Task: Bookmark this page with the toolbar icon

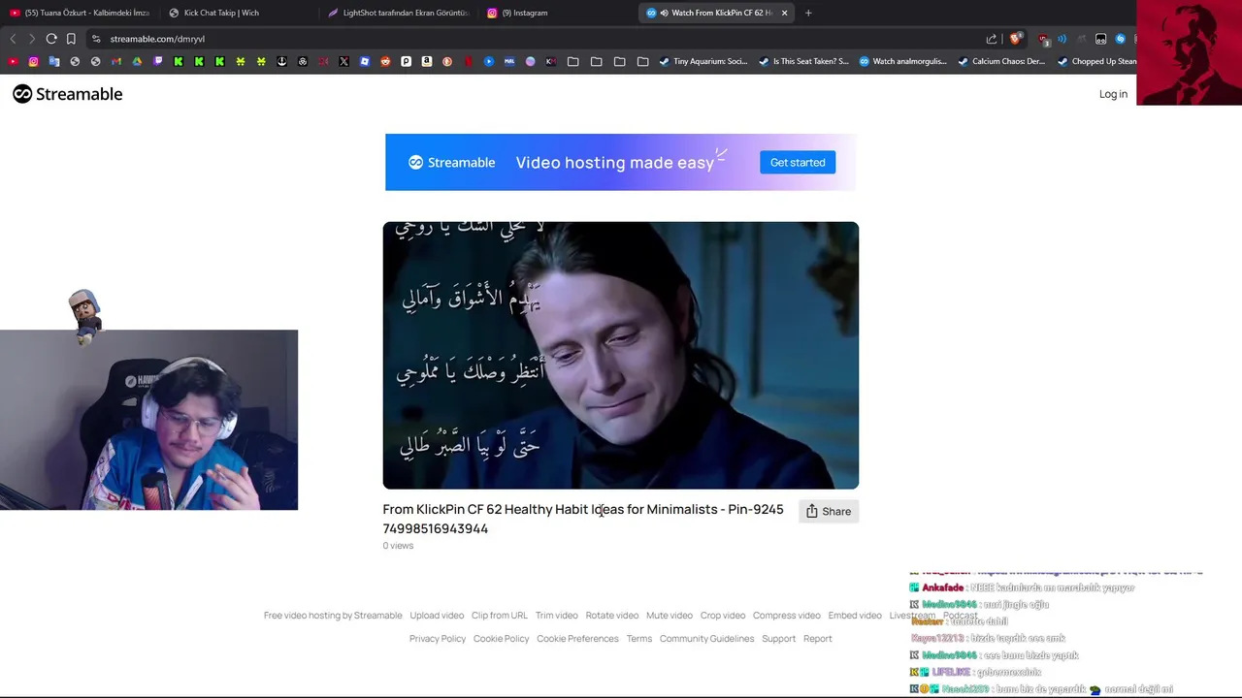Action: [71, 39]
